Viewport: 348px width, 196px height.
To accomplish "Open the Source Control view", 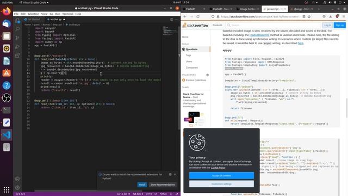I will pyautogui.click(x=17, y=38).
